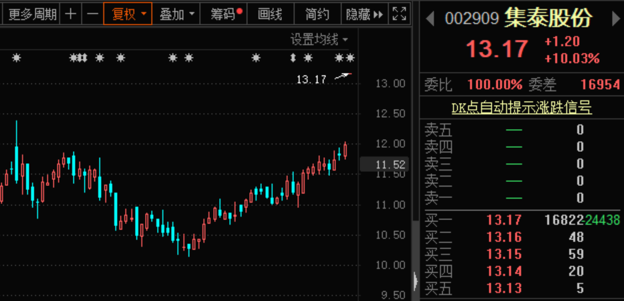The image size is (624, 301).
Task: Click the +1.20 price change value
Action: click(x=563, y=41)
